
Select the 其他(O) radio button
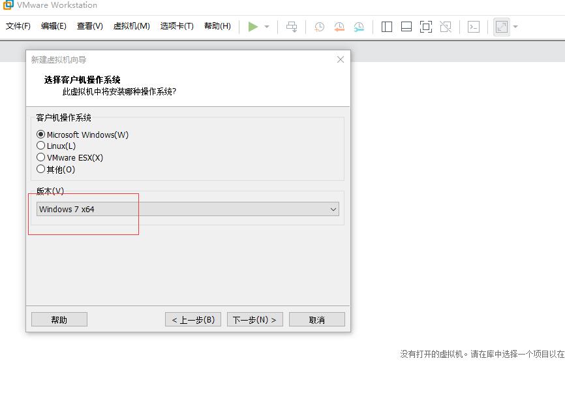tap(40, 169)
